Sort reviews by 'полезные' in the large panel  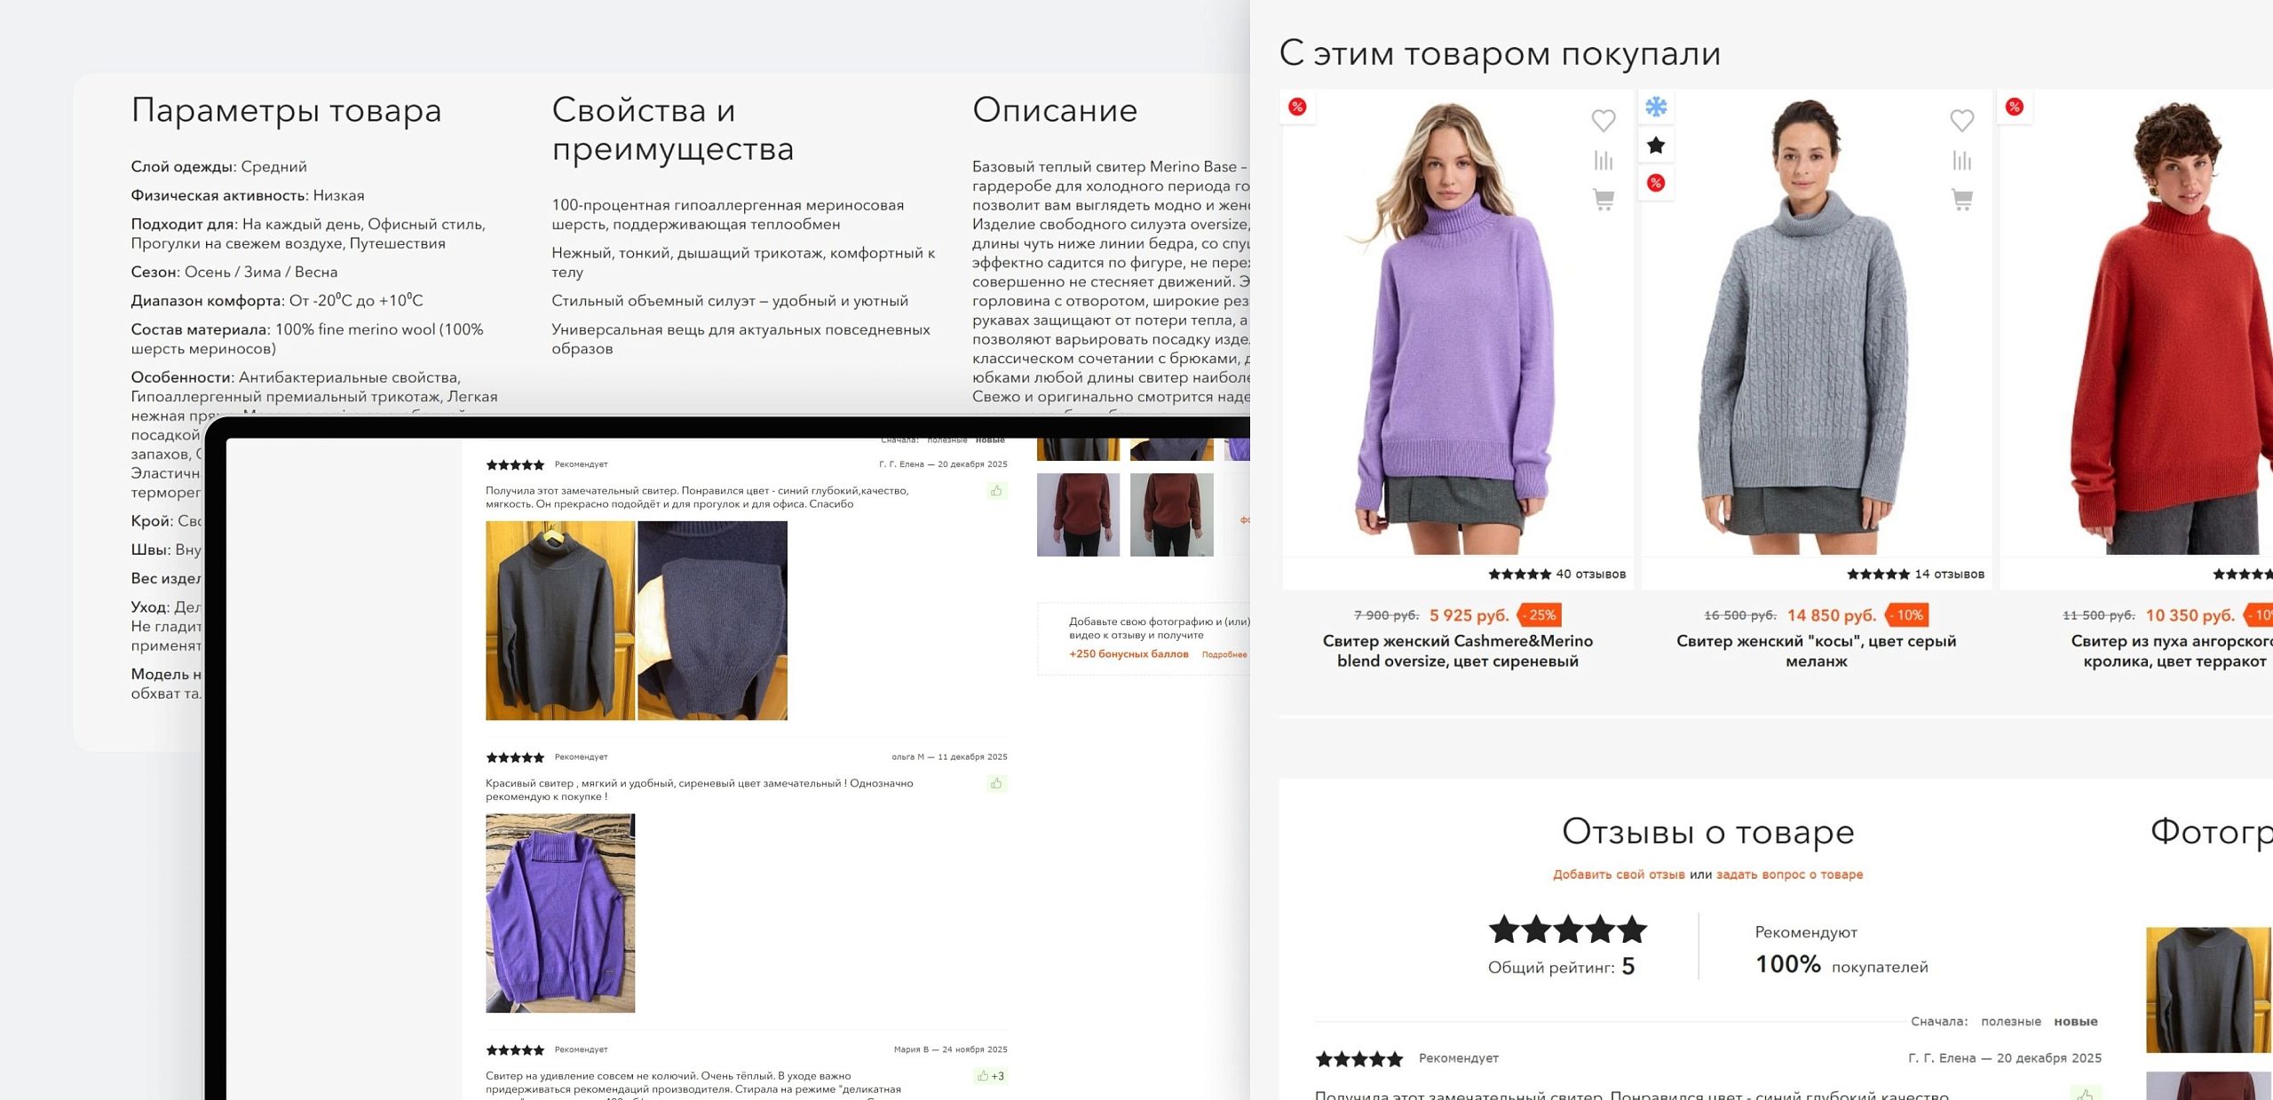2010,1022
